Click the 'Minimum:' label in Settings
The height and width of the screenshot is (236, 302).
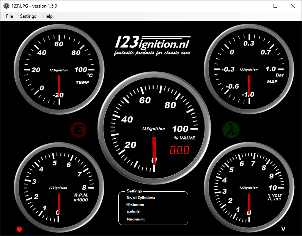click(135, 205)
